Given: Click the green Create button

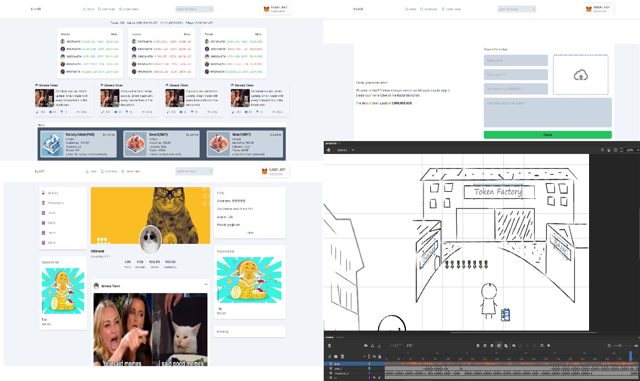Looking at the screenshot, I should [x=548, y=135].
